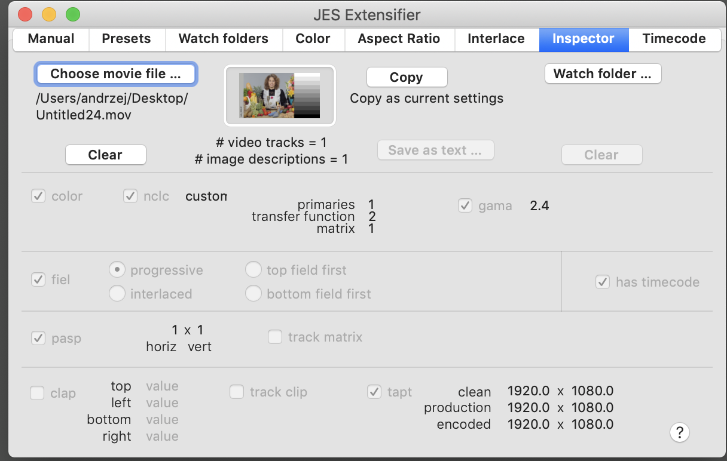Screen dimensions: 727x461
Task: Toggle the pasp checkbox
Action: point(38,339)
